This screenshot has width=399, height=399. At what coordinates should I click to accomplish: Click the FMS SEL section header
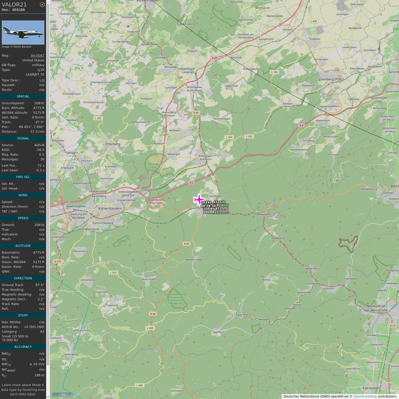point(23,177)
